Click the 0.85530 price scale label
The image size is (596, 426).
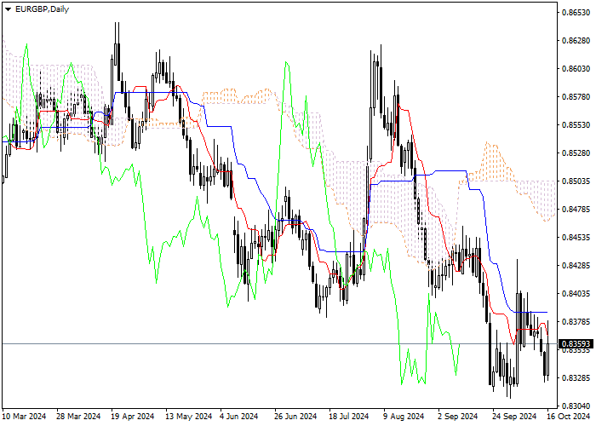(576, 125)
